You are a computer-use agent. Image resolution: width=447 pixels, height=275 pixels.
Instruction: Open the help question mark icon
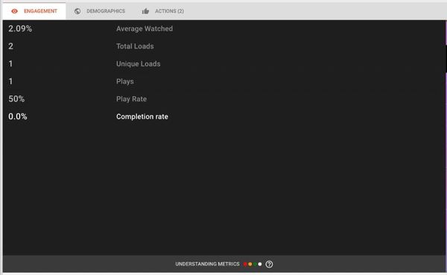(269, 264)
